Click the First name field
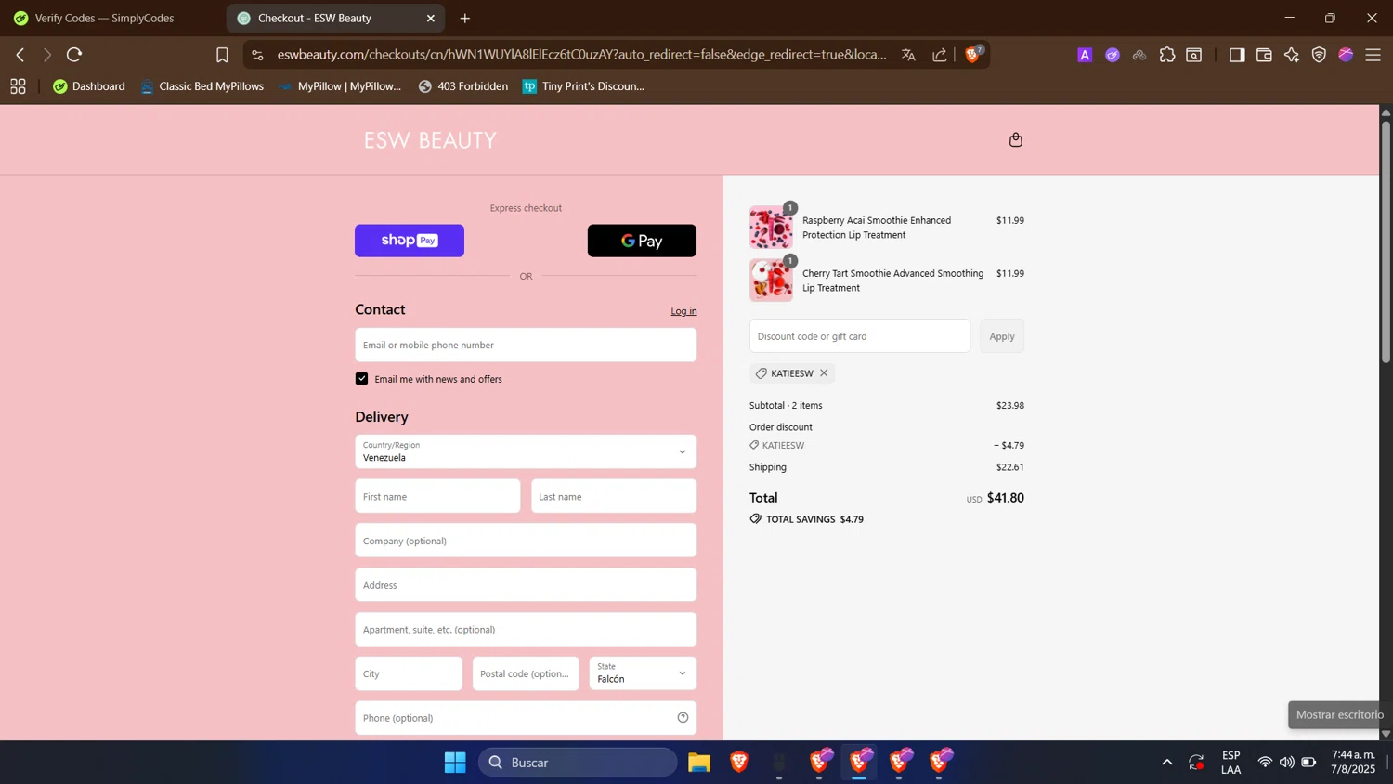This screenshot has width=1393, height=784. click(437, 496)
